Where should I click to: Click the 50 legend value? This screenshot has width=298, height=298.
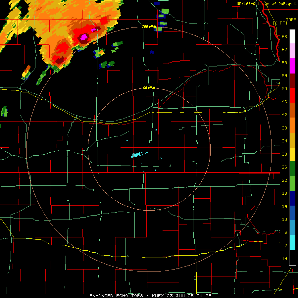click(x=284, y=88)
